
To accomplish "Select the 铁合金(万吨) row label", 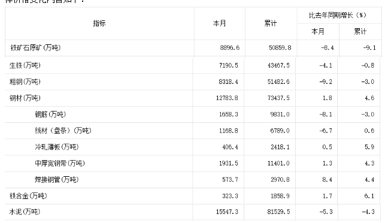I will coord(28,195).
